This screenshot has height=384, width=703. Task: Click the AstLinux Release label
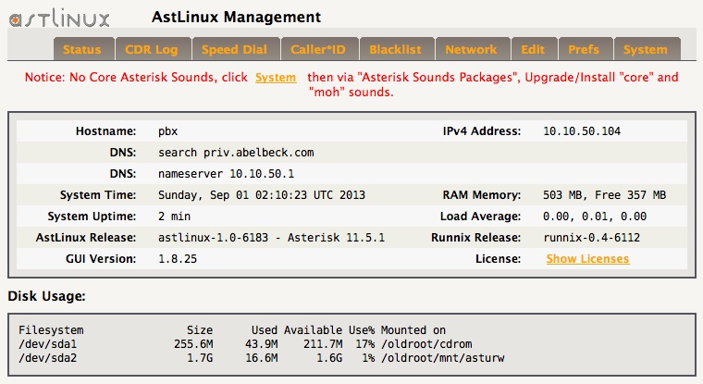pos(86,237)
